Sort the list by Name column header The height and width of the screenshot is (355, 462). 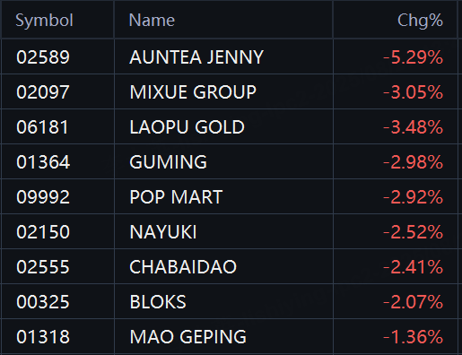(152, 21)
